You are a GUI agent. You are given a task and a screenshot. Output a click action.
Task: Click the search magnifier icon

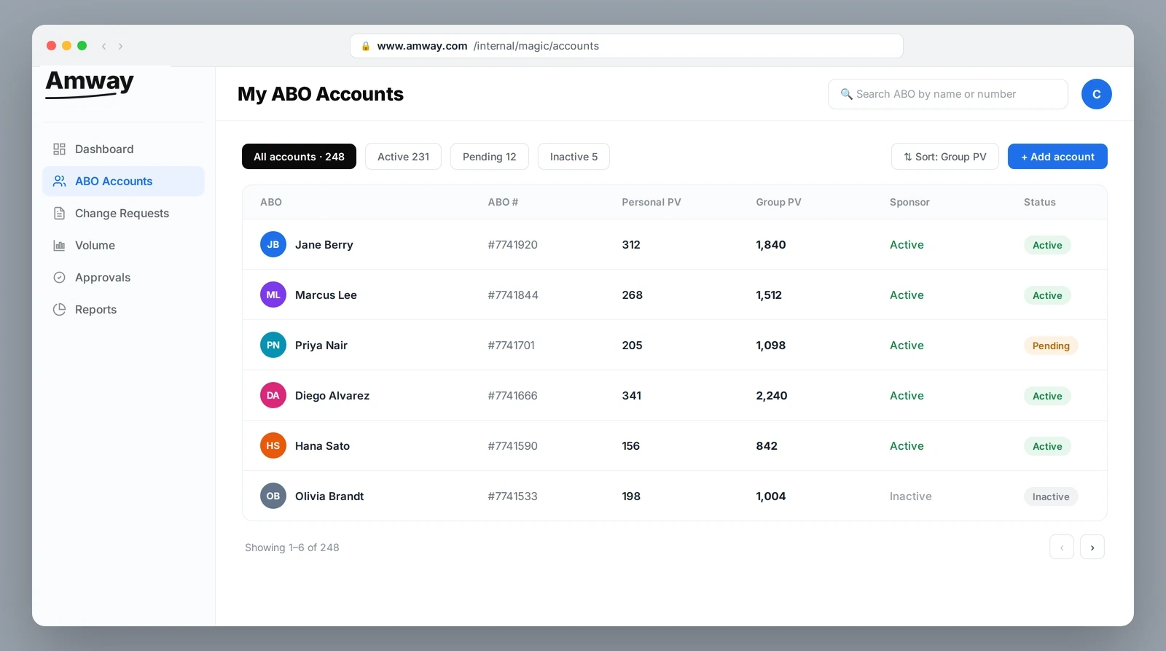tap(846, 94)
